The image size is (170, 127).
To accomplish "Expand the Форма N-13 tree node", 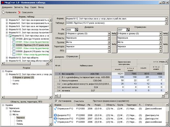I will [x=7, y=58].
